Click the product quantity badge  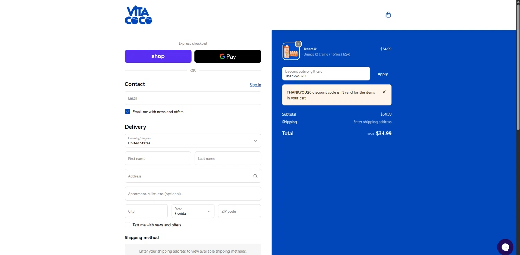point(298,44)
